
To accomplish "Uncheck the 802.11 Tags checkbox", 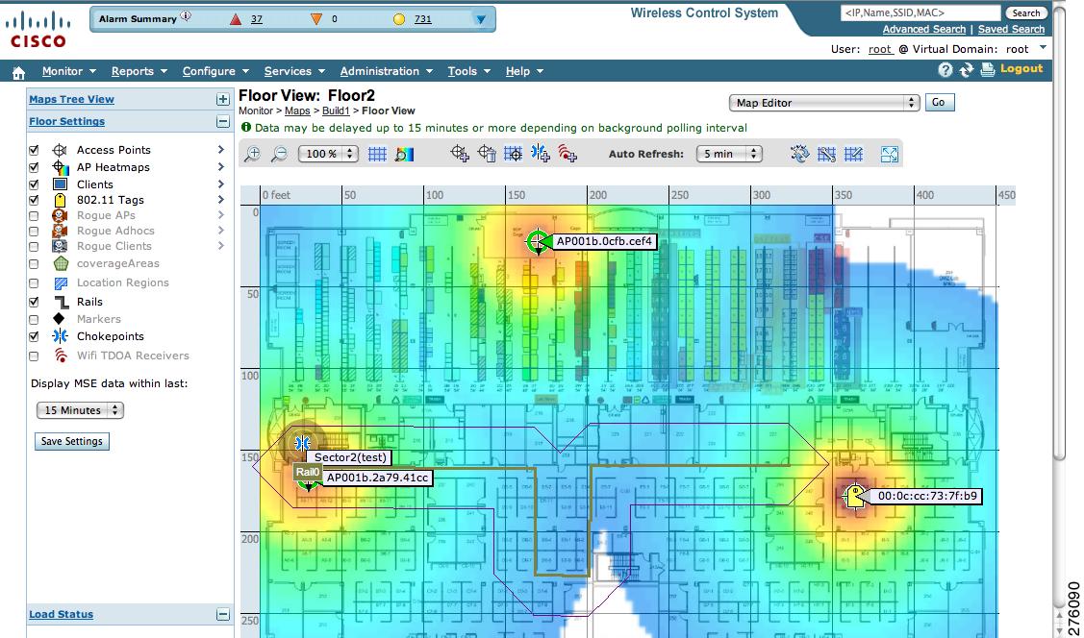I will (34, 200).
